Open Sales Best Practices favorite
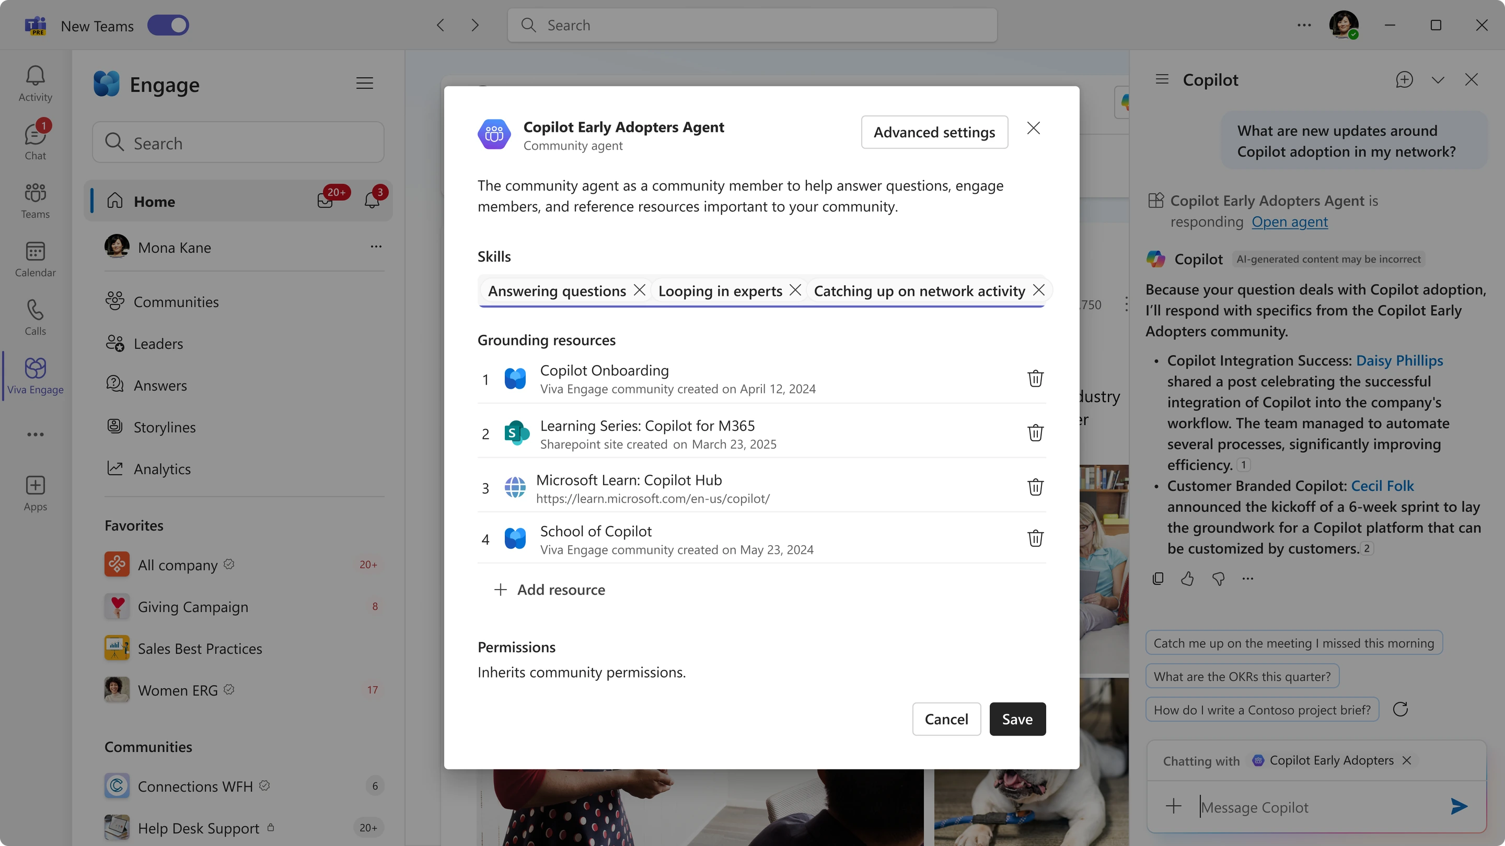The width and height of the screenshot is (1505, 846). point(244,648)
